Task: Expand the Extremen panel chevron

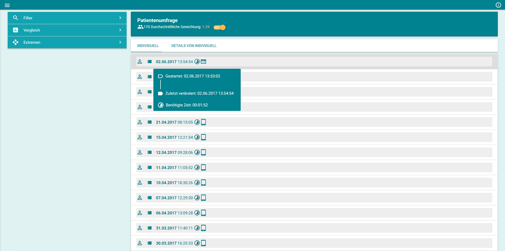Action: tap(120, 42)
